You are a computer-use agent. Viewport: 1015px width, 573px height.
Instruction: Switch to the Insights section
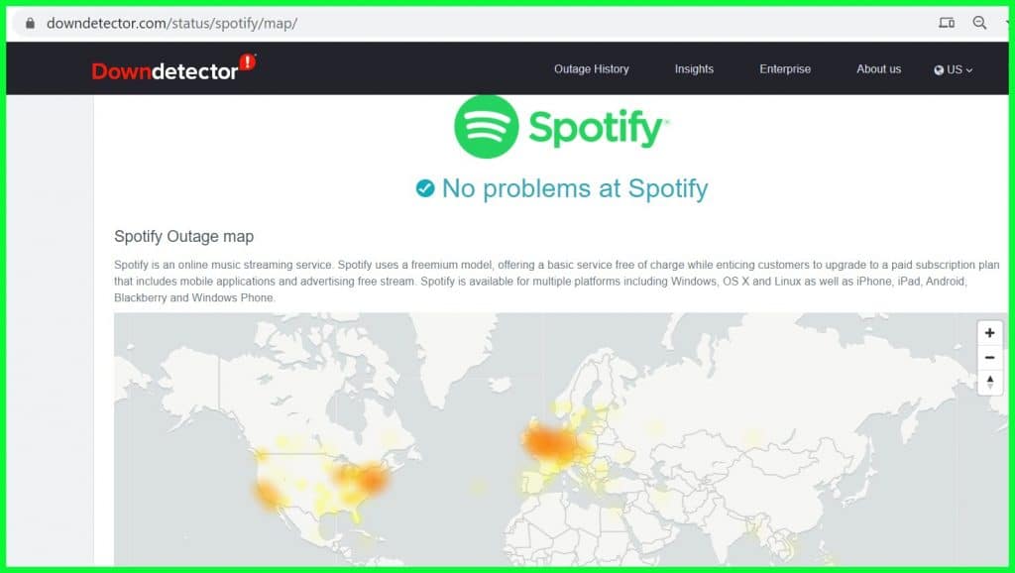tap(694, 69)
